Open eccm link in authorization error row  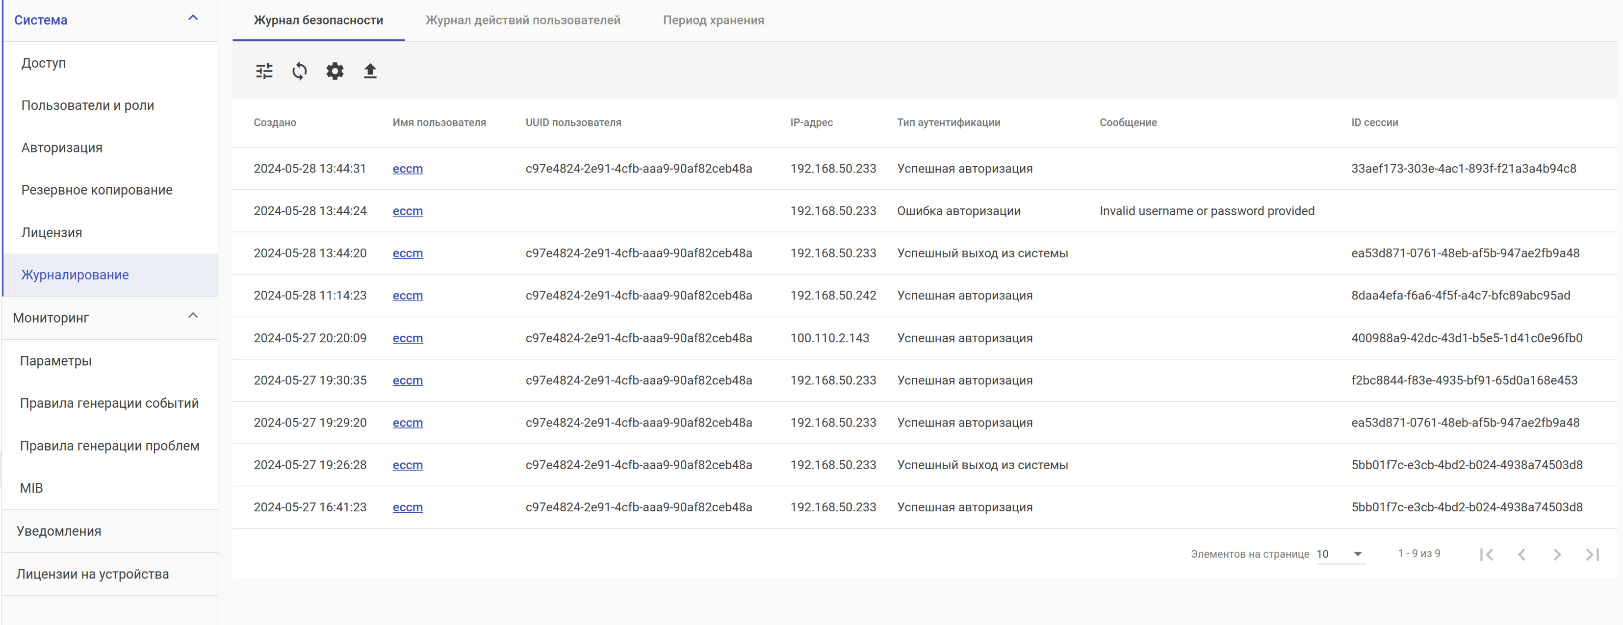(407, 211)
